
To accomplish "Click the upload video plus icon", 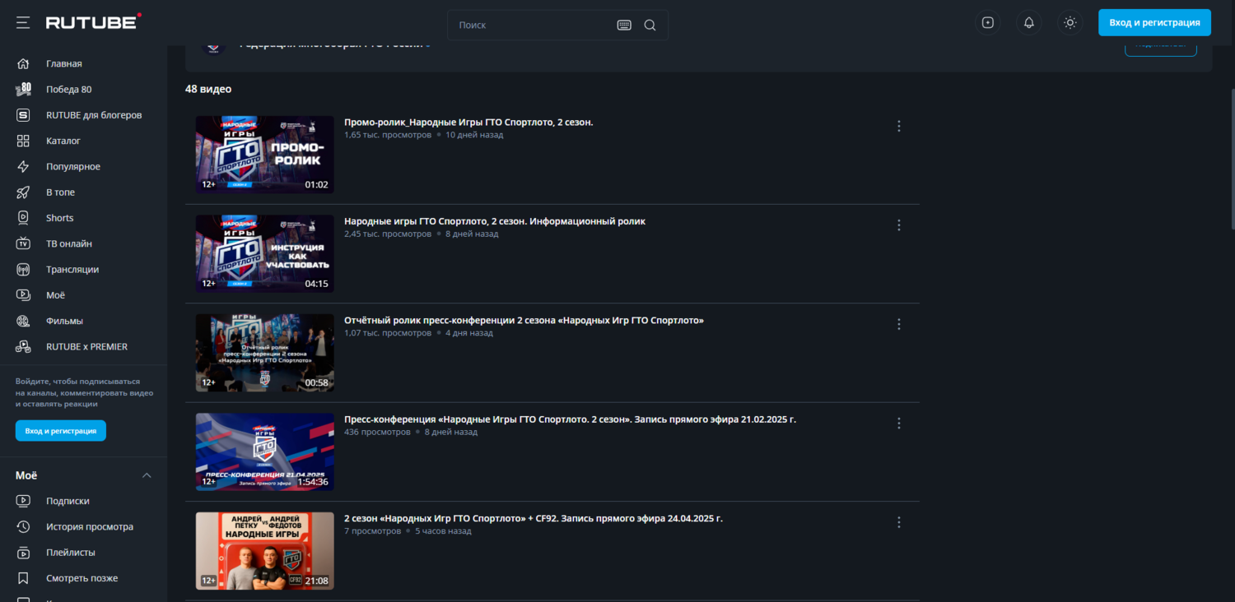I will pyautogui.click(x=988, y=23).
